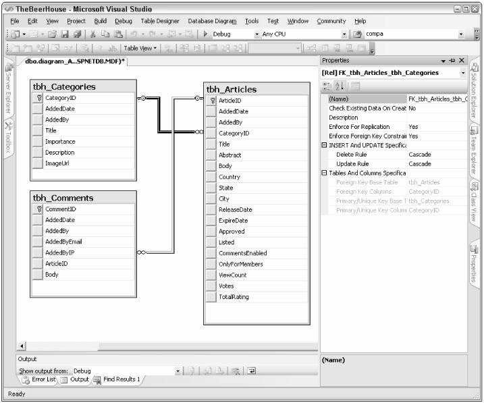Switch to the Error List tab
Screen dimensions: 484x403
(41, 380)
